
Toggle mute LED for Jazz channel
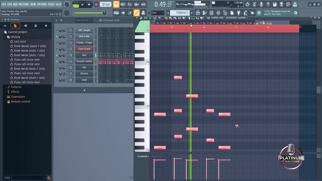(x=57, y=55)
